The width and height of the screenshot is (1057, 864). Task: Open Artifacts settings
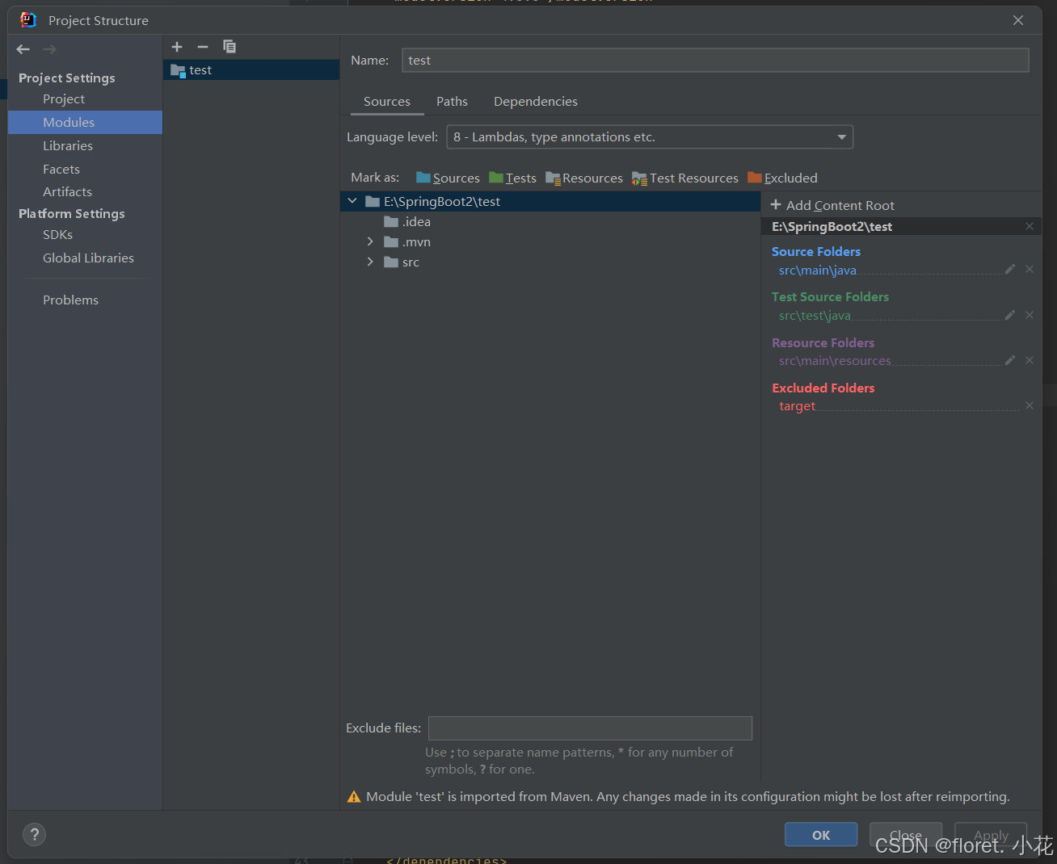coord(67,191)
